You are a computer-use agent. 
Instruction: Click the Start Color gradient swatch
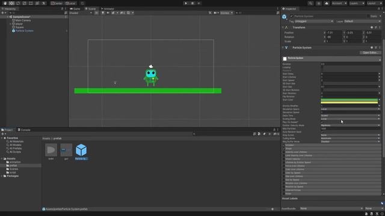point(349,101)
